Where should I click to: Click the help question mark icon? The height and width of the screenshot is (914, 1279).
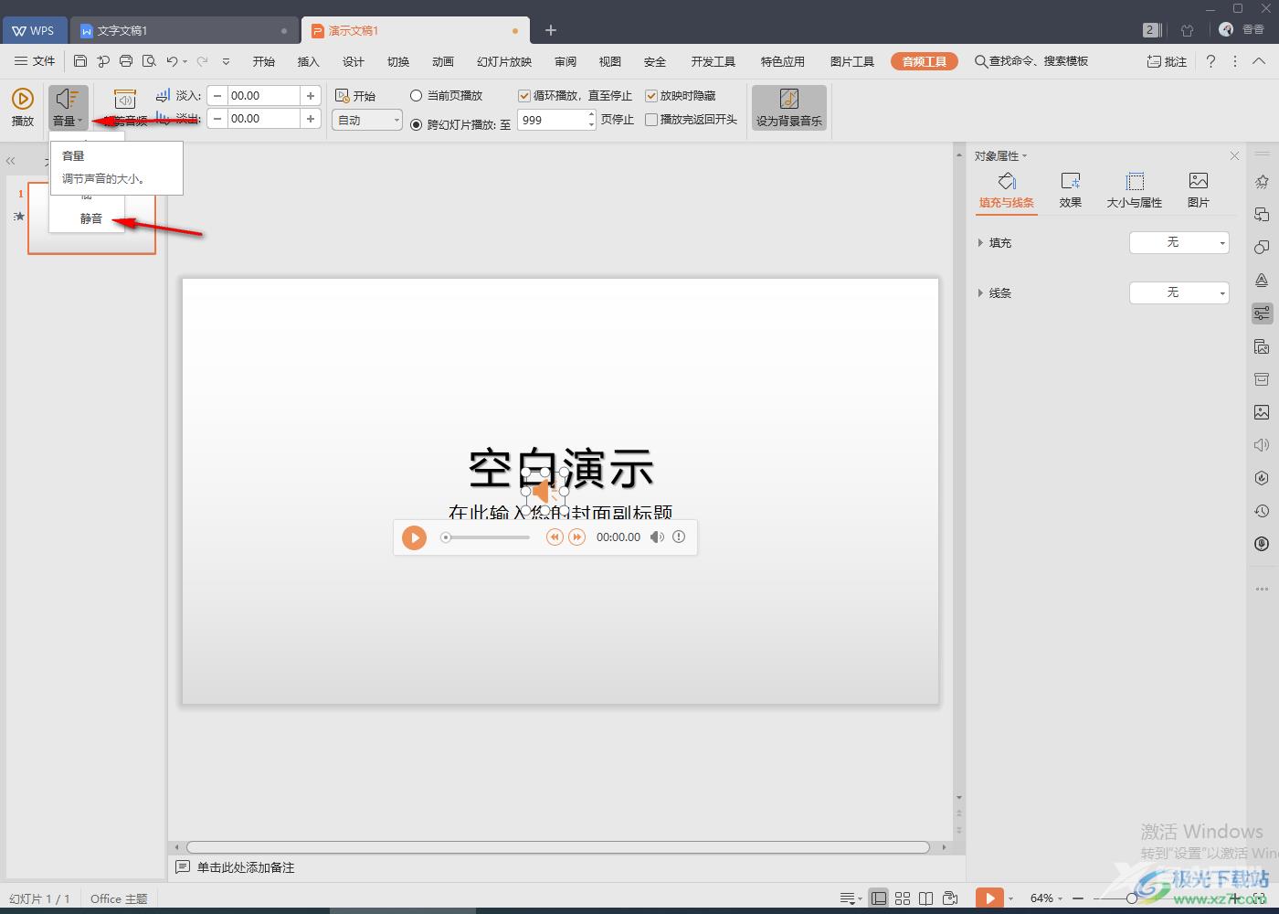pyautogui.click(x=1210, y=61)
